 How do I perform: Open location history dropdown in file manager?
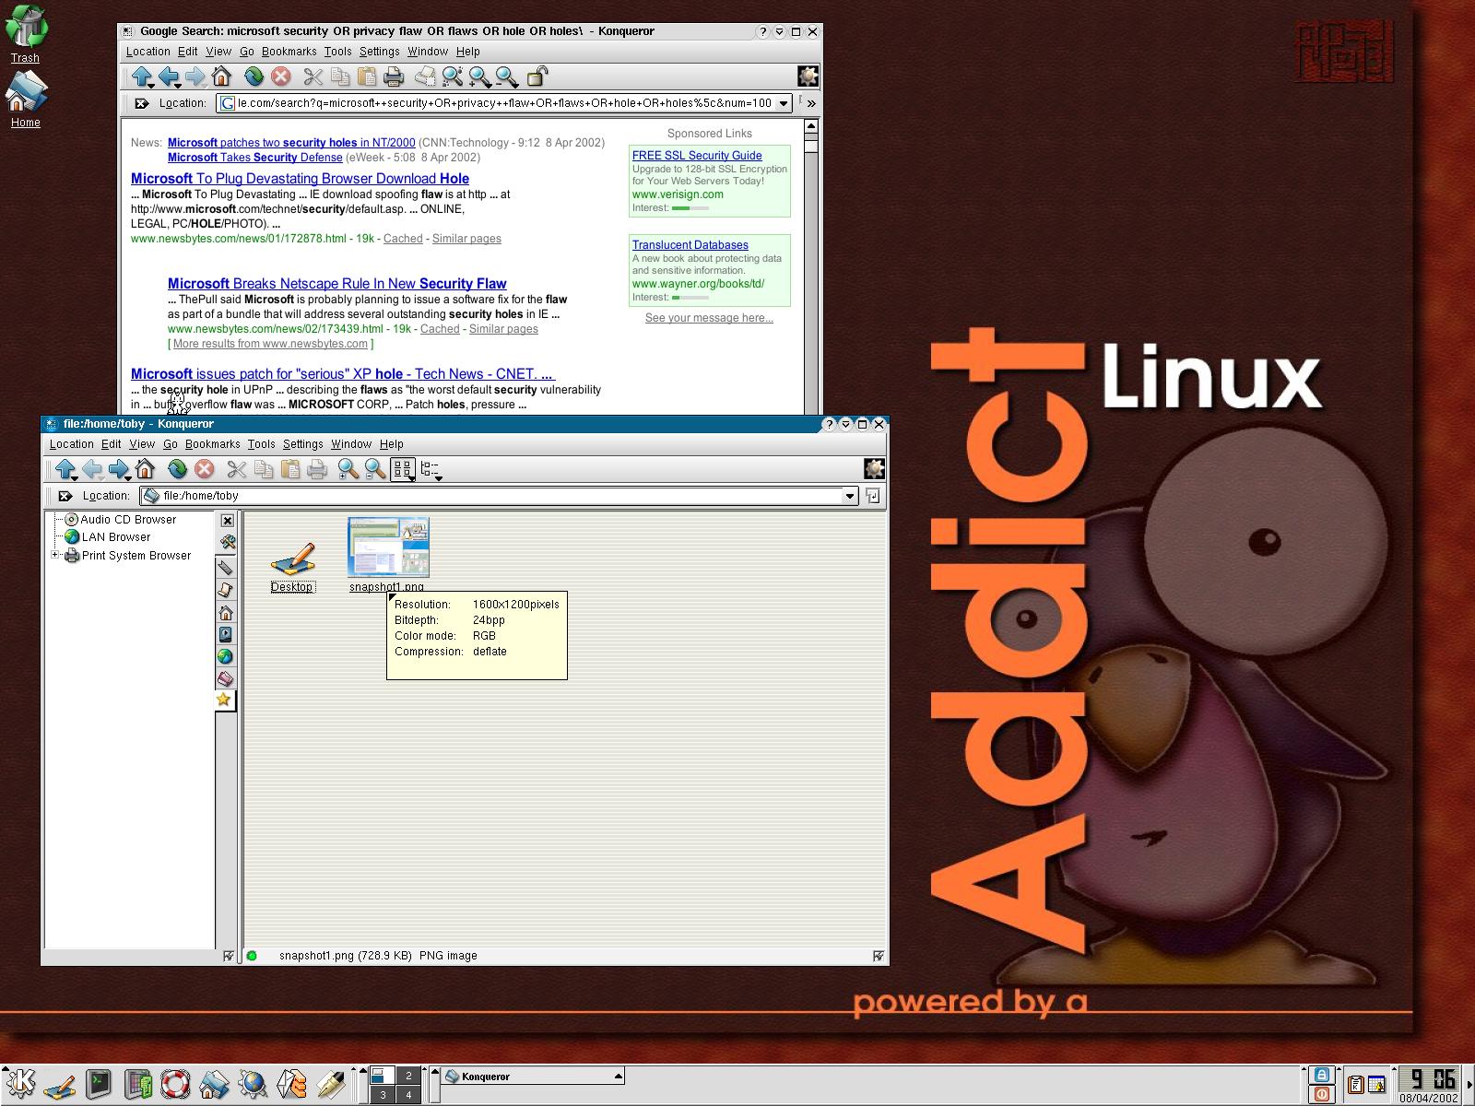[x=850, y=496]
